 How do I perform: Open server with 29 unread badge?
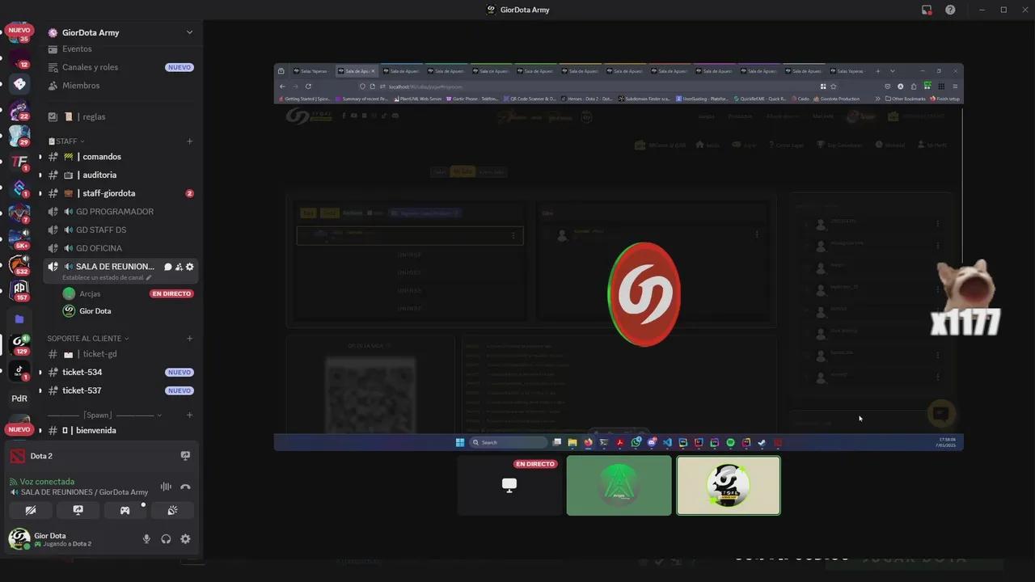[x=19, y=136]
